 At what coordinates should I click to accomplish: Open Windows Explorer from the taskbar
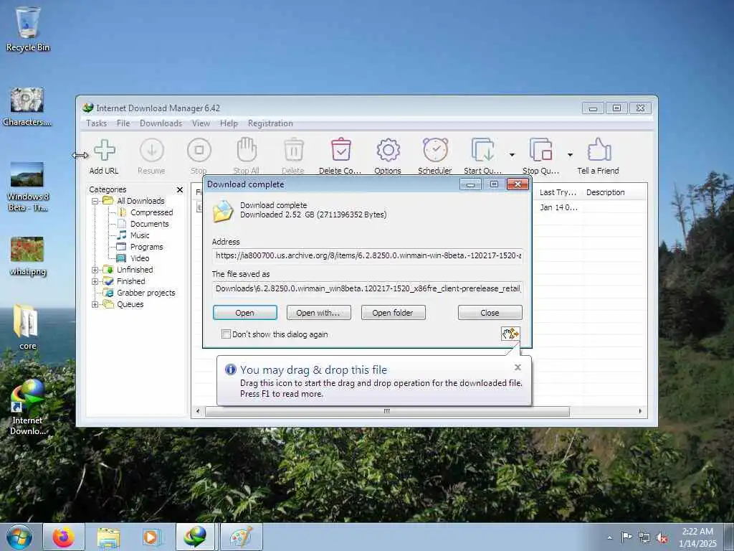pyautogui.click(x=108, y=537)
